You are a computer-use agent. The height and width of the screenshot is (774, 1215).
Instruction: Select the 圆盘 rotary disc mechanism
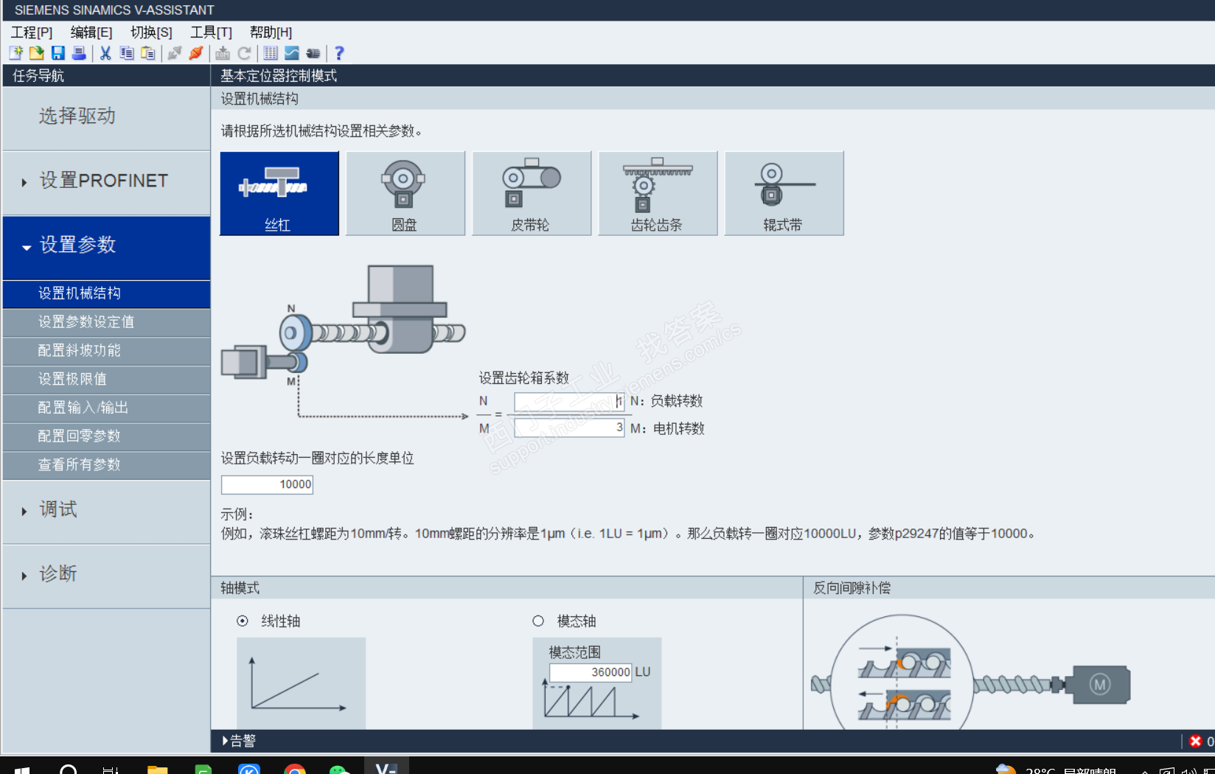point(405,193)
